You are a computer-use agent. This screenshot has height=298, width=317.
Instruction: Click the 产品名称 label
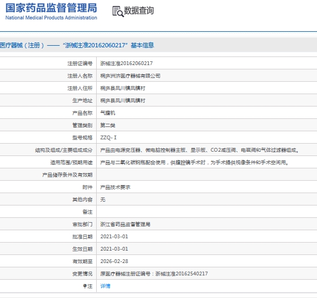pos(82,113)
